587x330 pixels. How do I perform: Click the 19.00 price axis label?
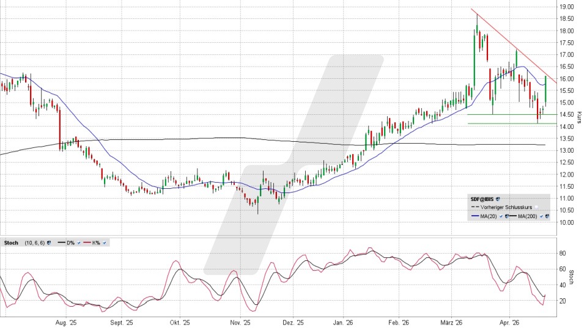tap(567, 7)
